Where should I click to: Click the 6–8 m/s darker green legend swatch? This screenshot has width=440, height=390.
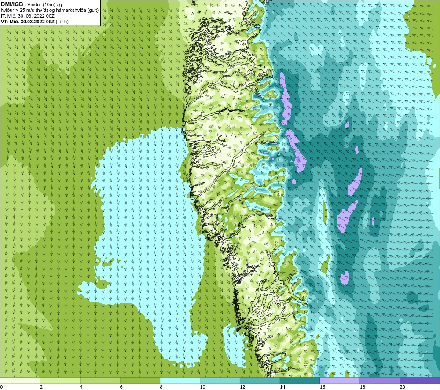click(x=140, y=380)
